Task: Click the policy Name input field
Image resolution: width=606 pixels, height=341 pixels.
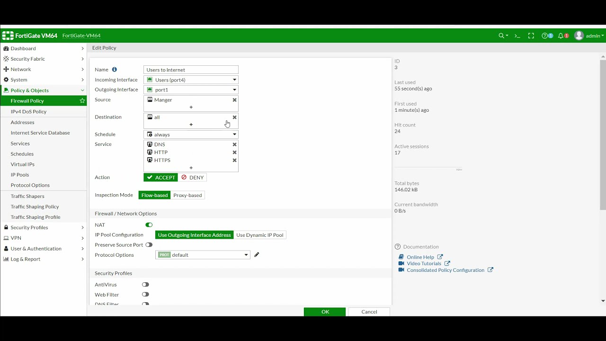Action: tap(191, 70)
